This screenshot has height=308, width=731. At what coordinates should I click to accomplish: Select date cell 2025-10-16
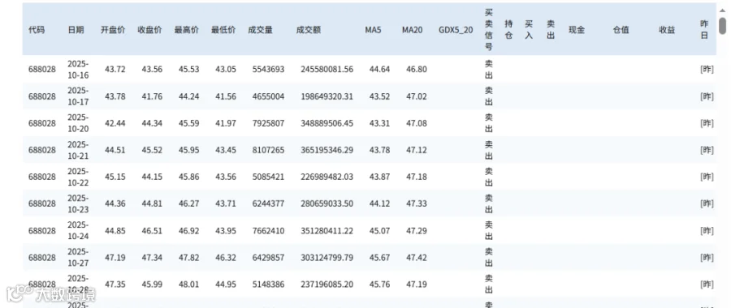[x=78, y=69]
